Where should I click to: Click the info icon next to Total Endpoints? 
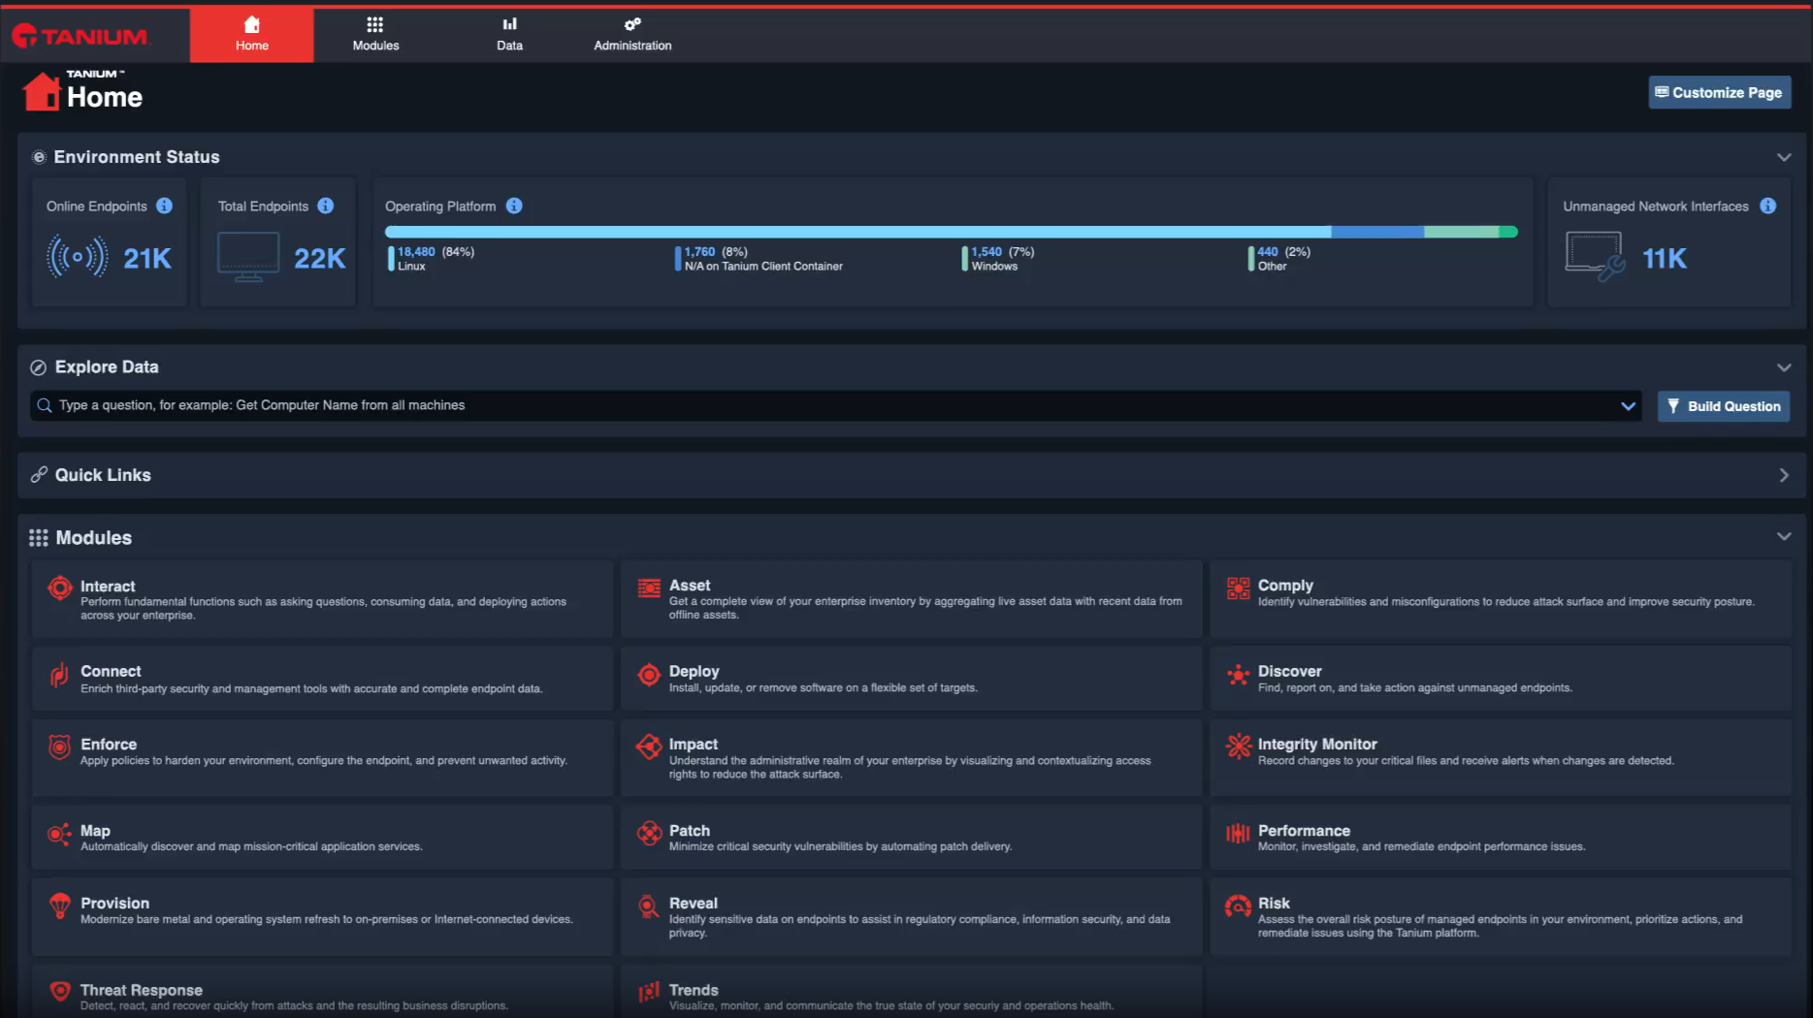pos(325,206)
